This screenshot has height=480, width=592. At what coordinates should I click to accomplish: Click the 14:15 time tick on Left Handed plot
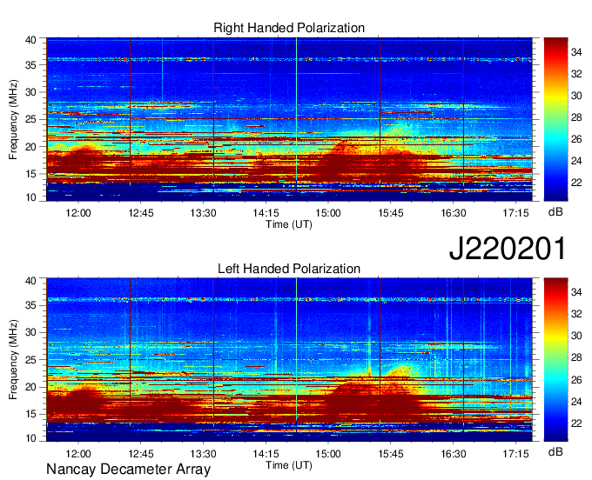pyautogui.click(x=266, y=453)
